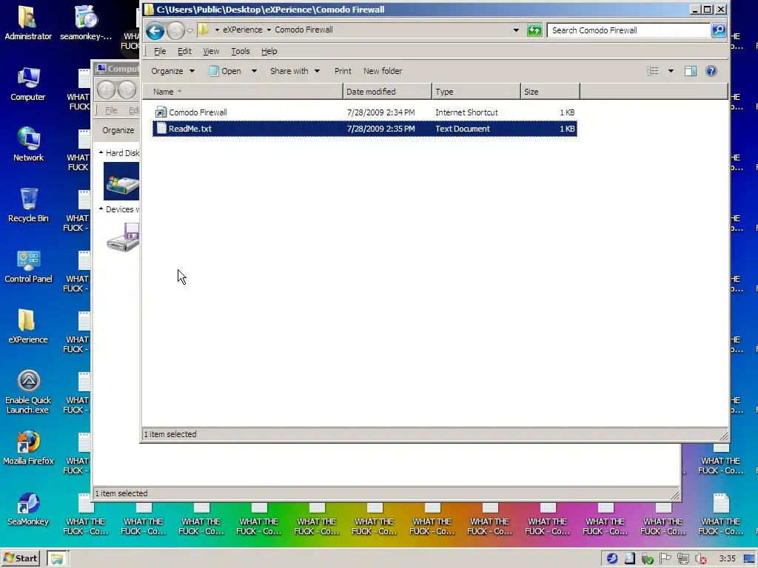The width and height of the screenshot is (758, 568).
Task: Click the search magnifier button
Action: pyautogui.click(x=719, y=30)
